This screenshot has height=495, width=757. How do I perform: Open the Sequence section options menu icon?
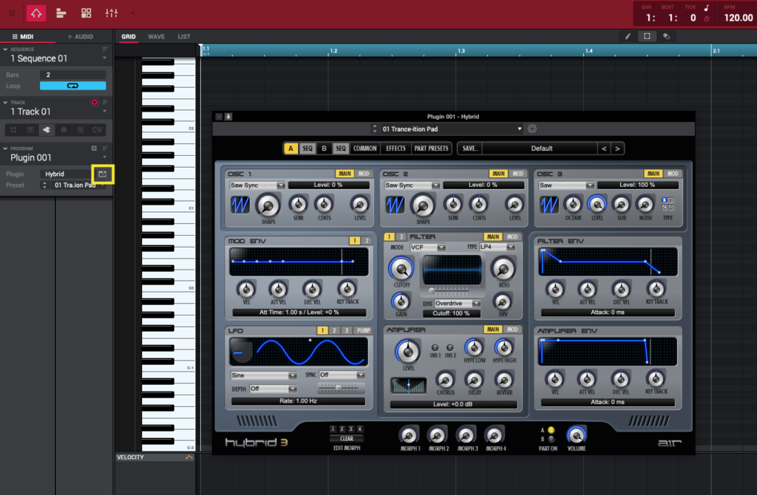(105, 49)
